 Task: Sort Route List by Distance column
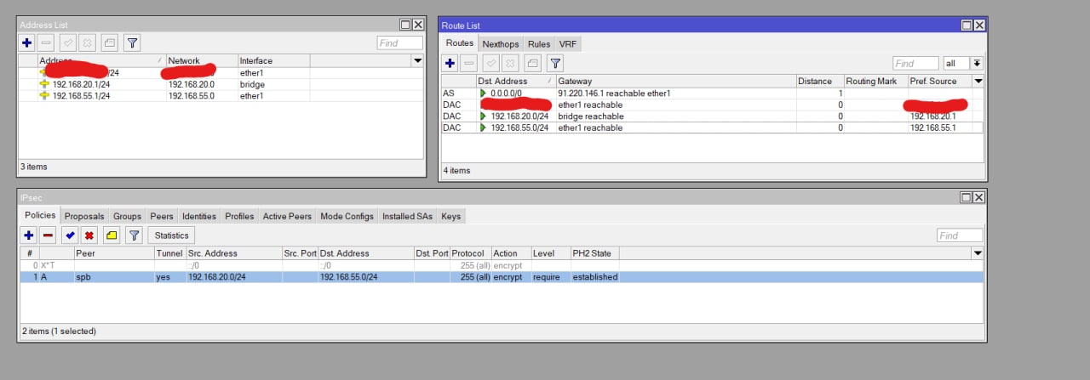tap(819, 82)
